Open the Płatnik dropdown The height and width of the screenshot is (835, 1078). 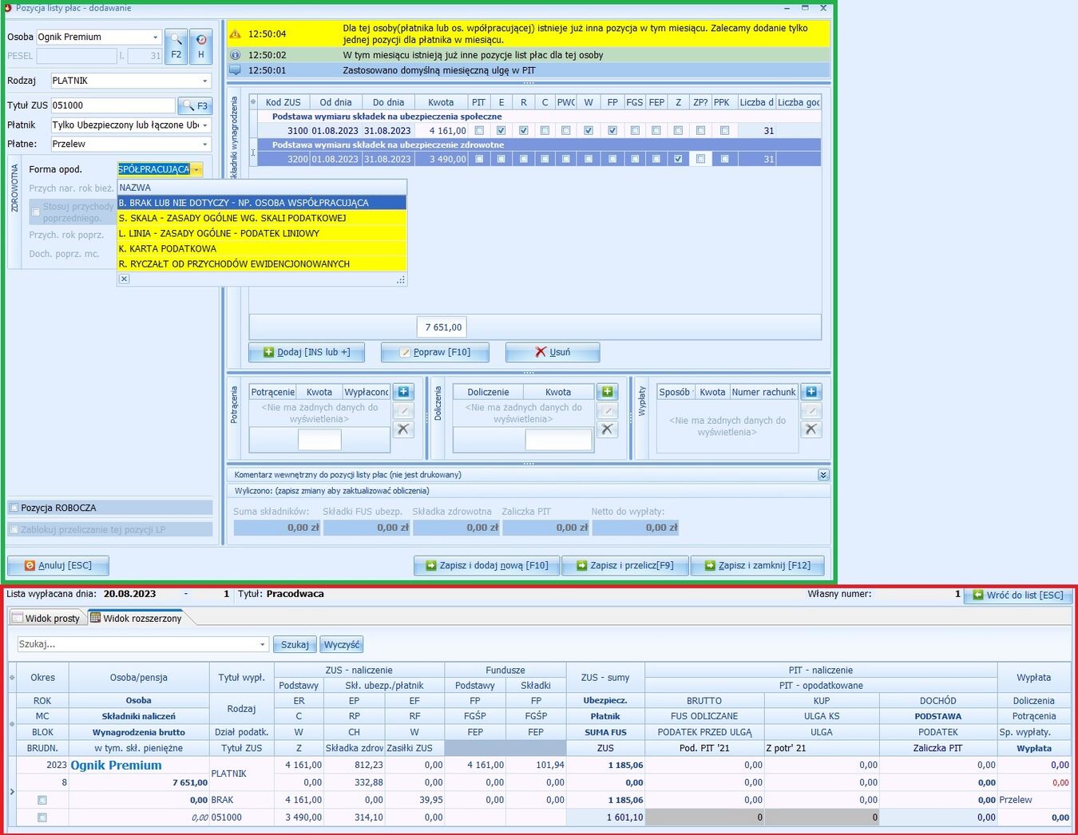(204, 125)
